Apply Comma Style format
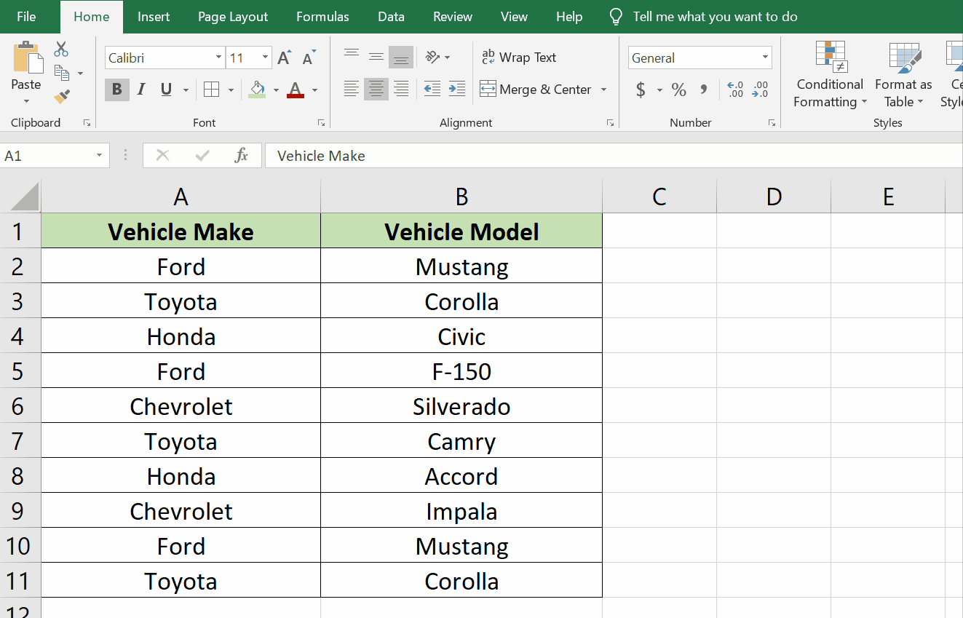The width and height of the screenshot is (963, 618). [x=704, y=90]
